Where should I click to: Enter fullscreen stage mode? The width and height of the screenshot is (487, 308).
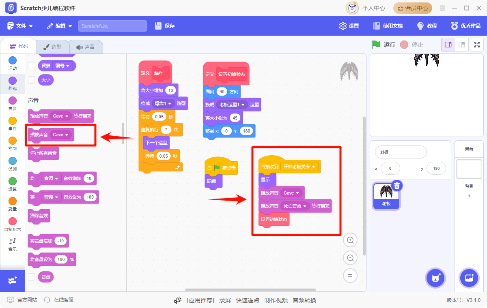[477, 45]
